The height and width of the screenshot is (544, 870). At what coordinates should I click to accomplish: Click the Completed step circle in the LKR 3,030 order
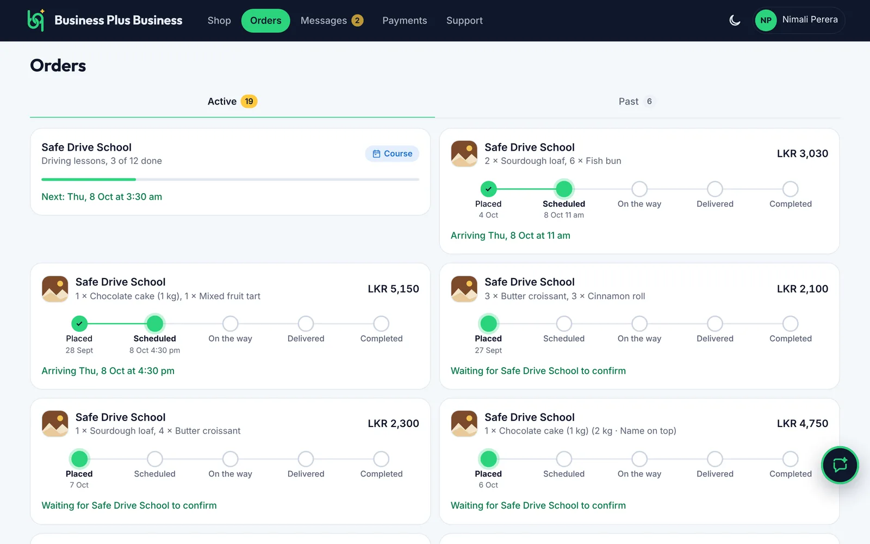pos(790,189)
